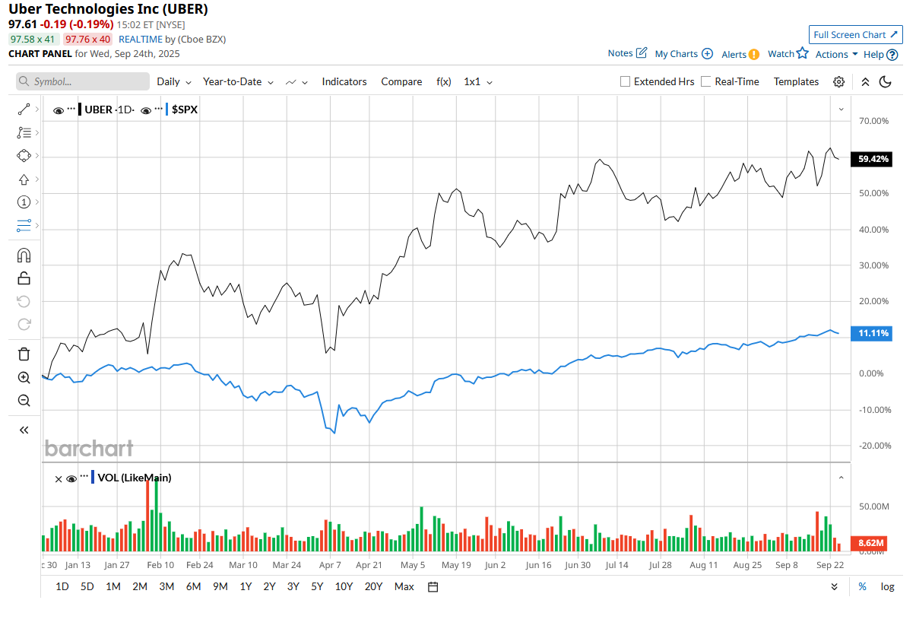
Task: Select the 1D time range
Action: (62, 586)
